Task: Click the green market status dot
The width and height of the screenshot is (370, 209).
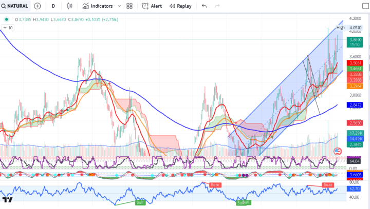Action: coord(7,19)
